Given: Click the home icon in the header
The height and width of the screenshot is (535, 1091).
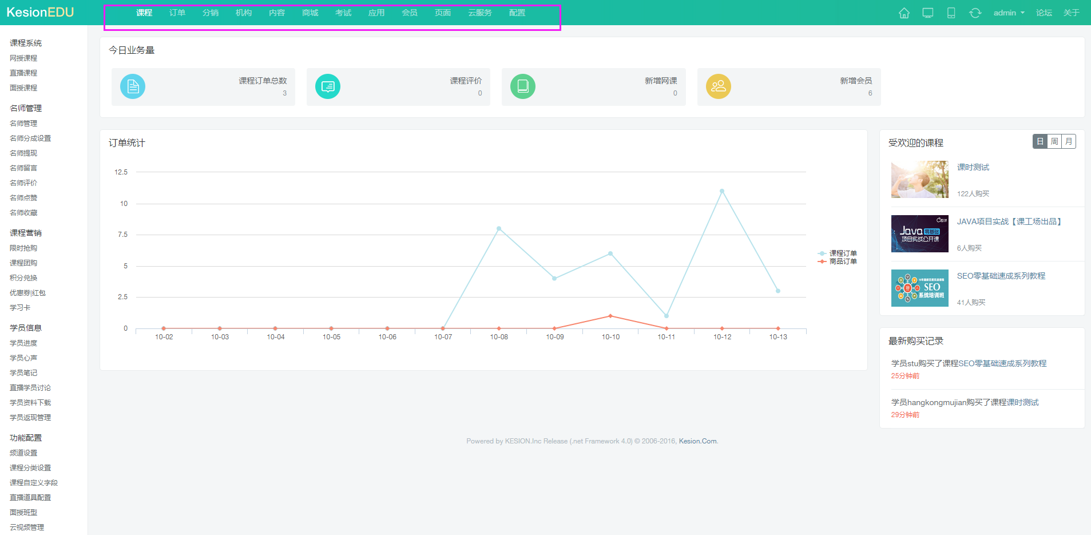Looking at the screenshot, I should tap(904, 13).
